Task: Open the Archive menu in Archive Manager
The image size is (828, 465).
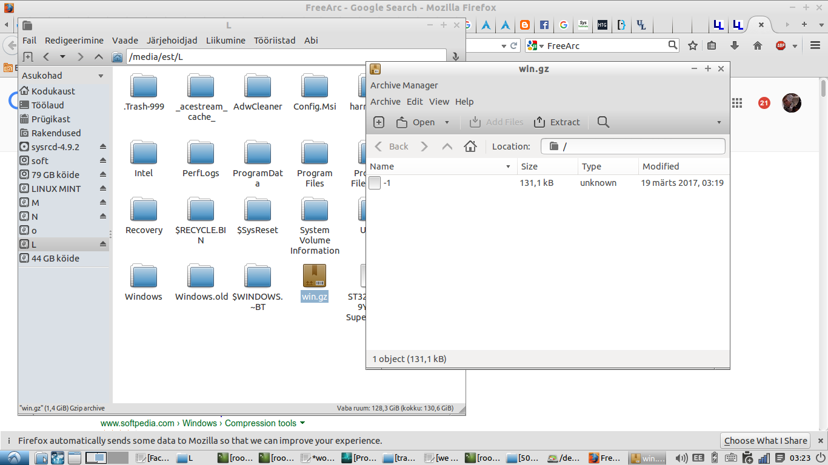Action: 385,102
